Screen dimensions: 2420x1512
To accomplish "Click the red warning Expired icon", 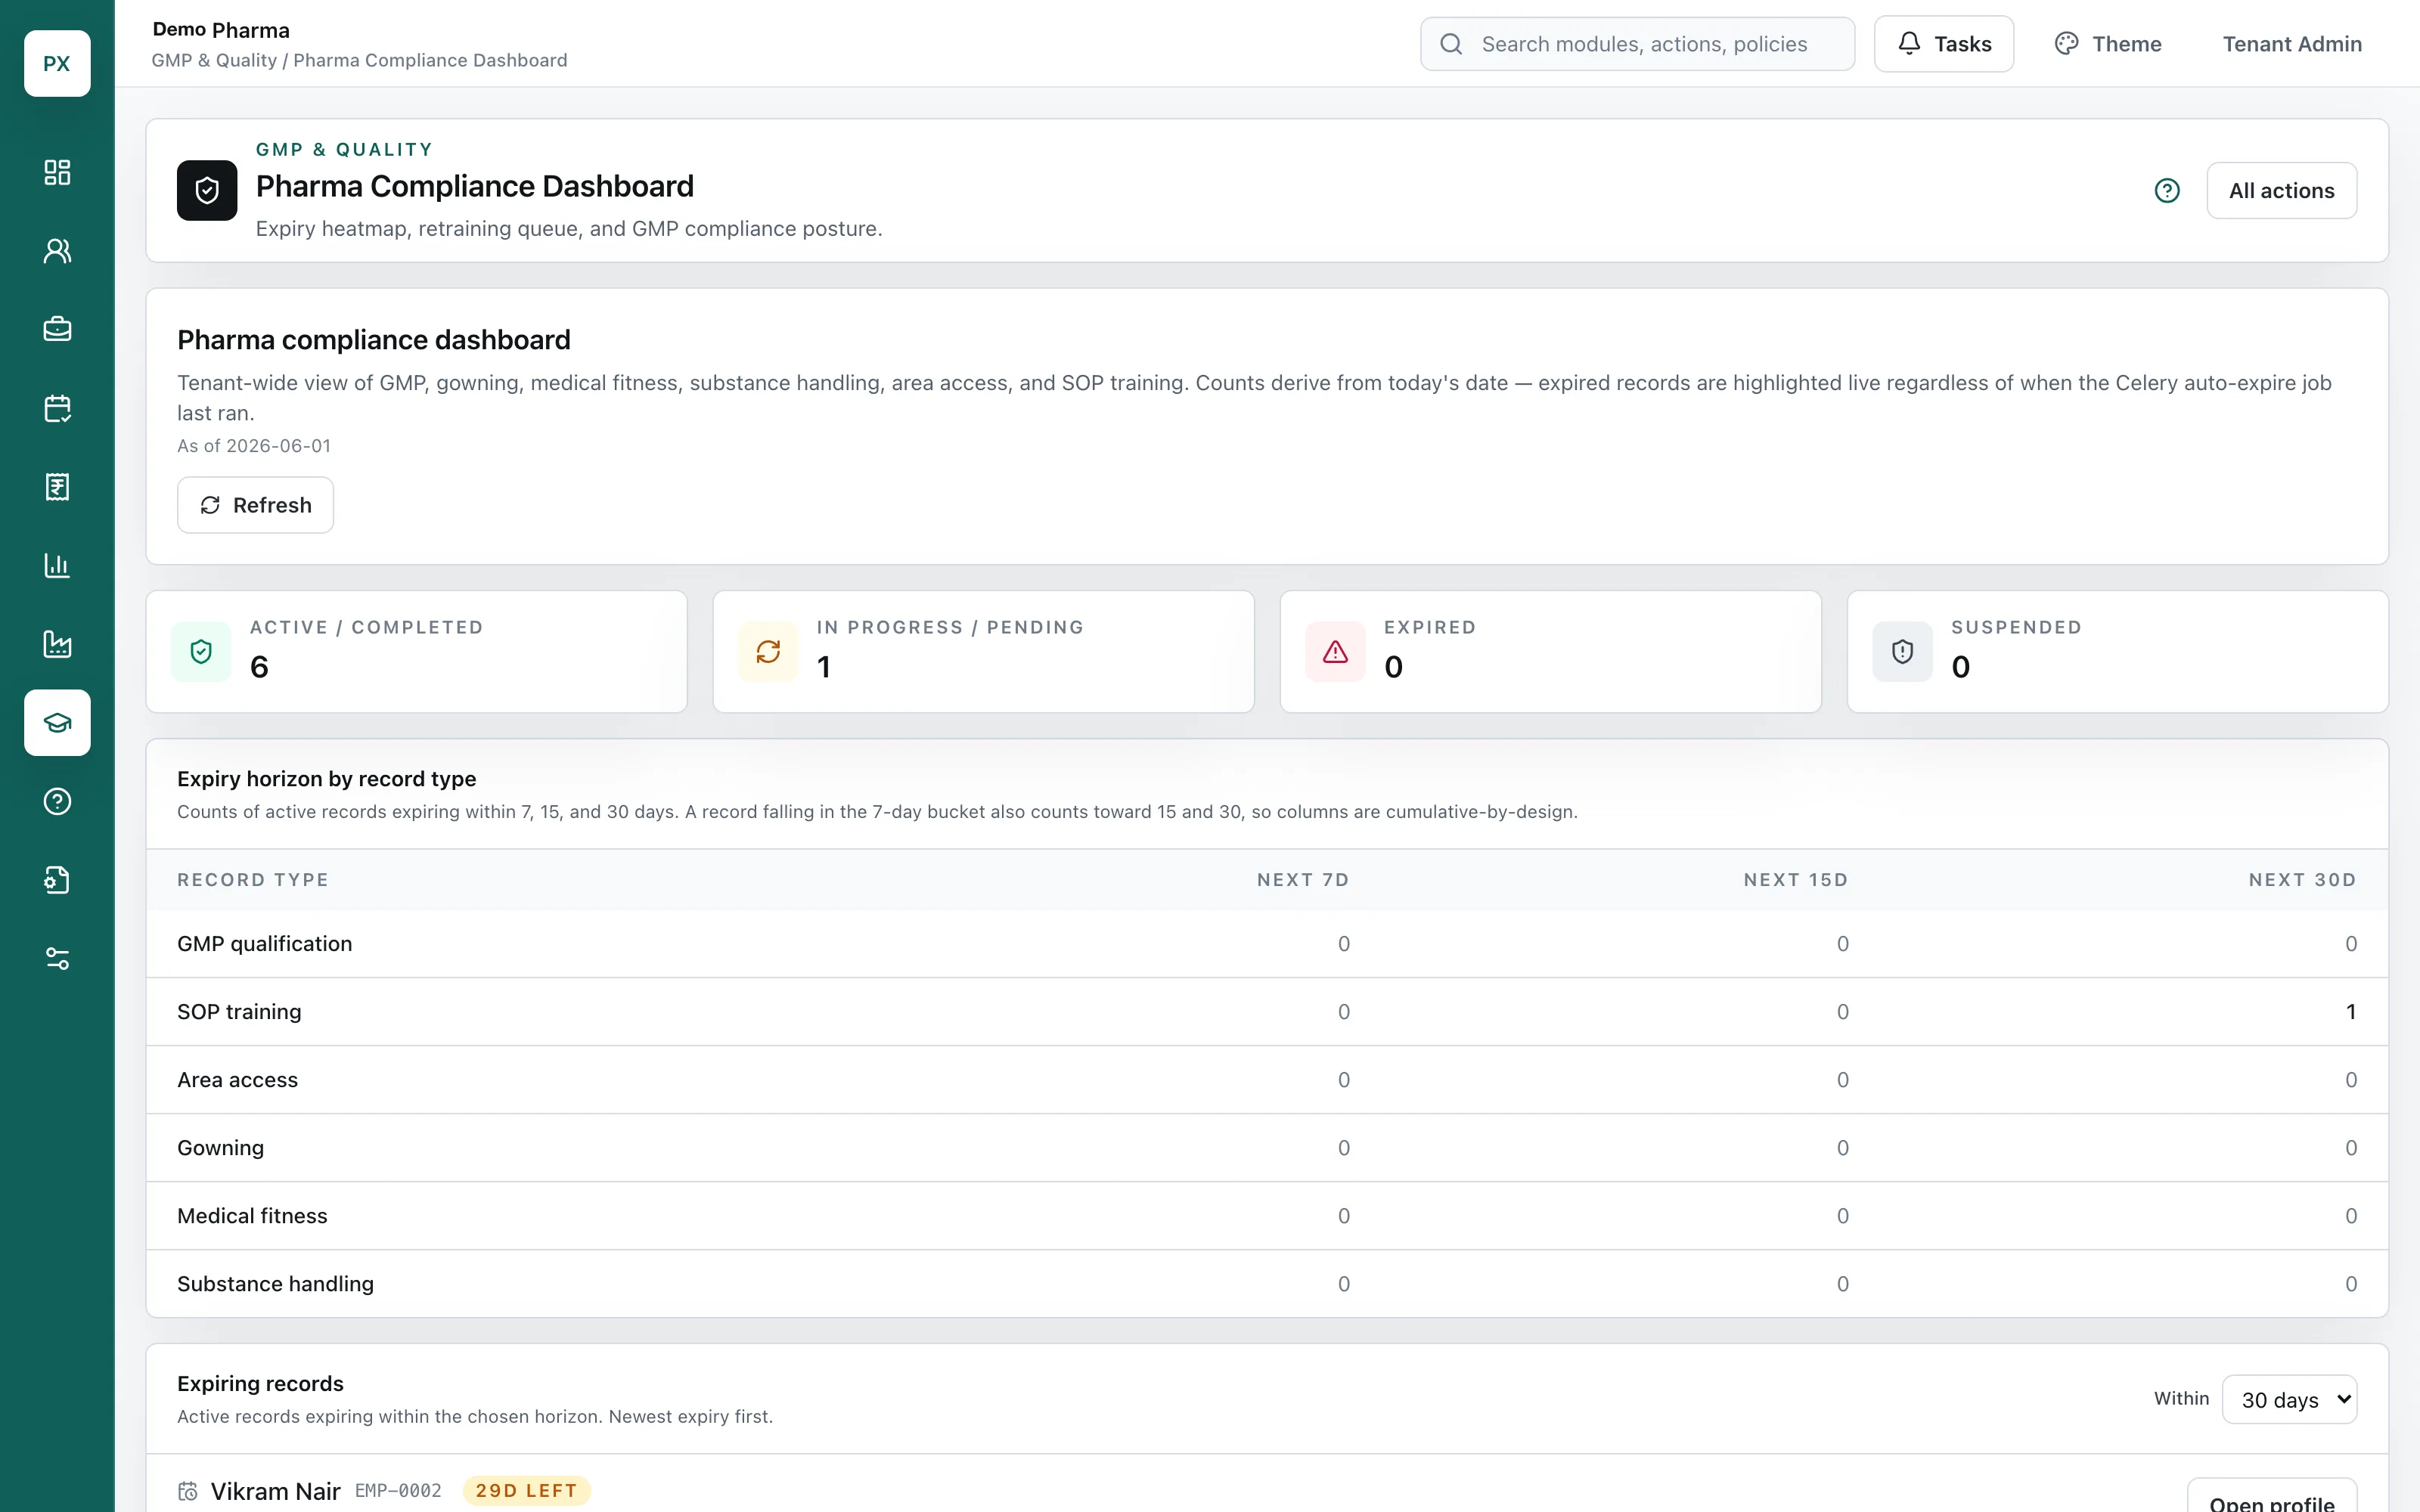I will [1335, 652].
